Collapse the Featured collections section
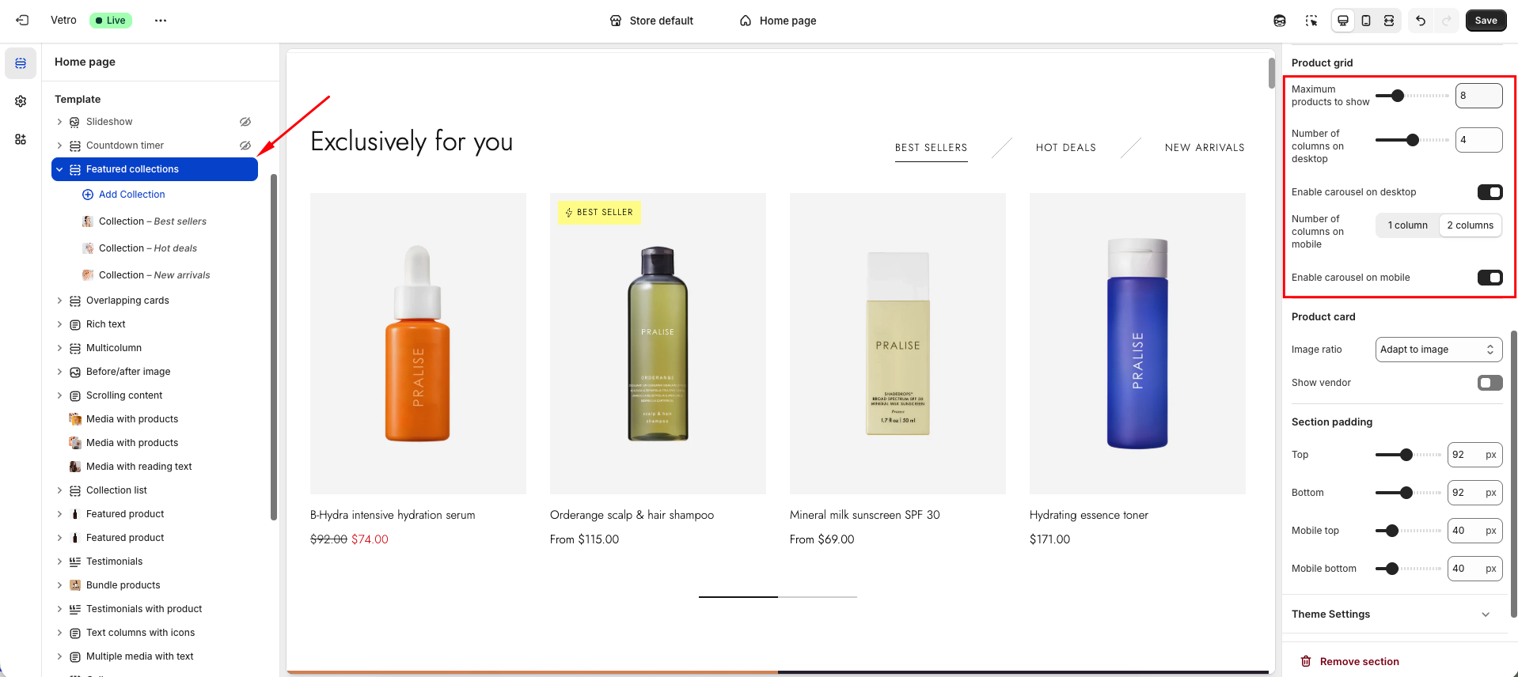The height and width of the screenshot is (677, 1518). click(59, 169)
